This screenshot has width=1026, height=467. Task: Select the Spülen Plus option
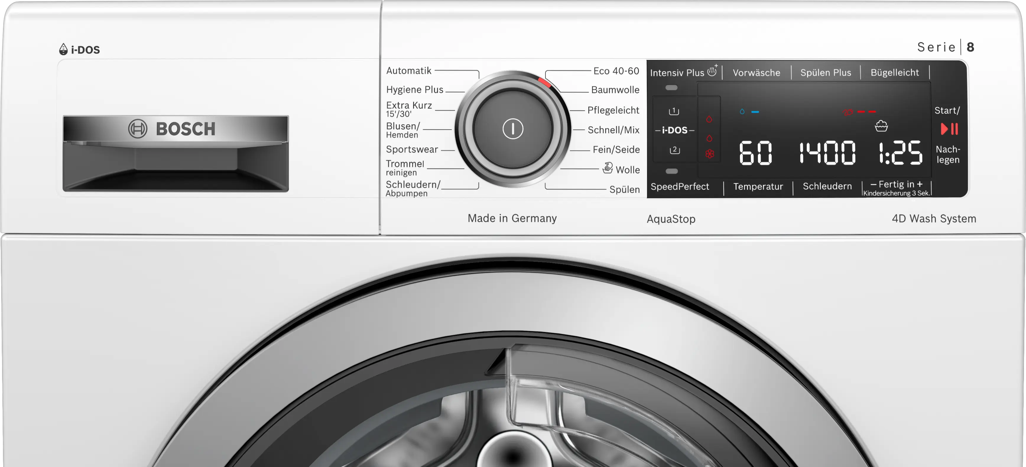pos(826,73)
